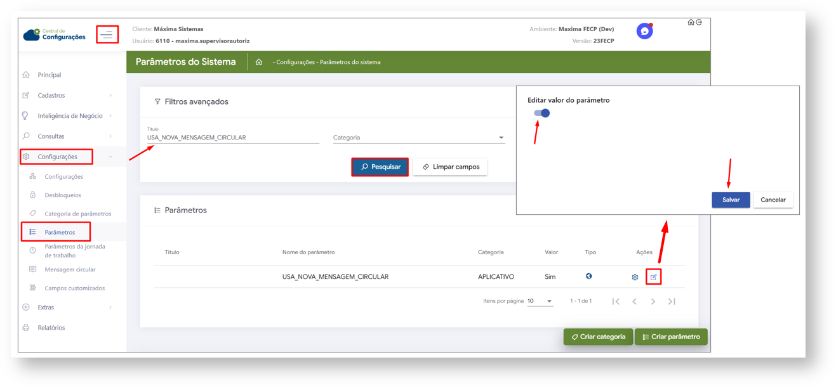836x388 pixels.
Task: Open Mensagem circular menu item
Action: pos(70,269)
